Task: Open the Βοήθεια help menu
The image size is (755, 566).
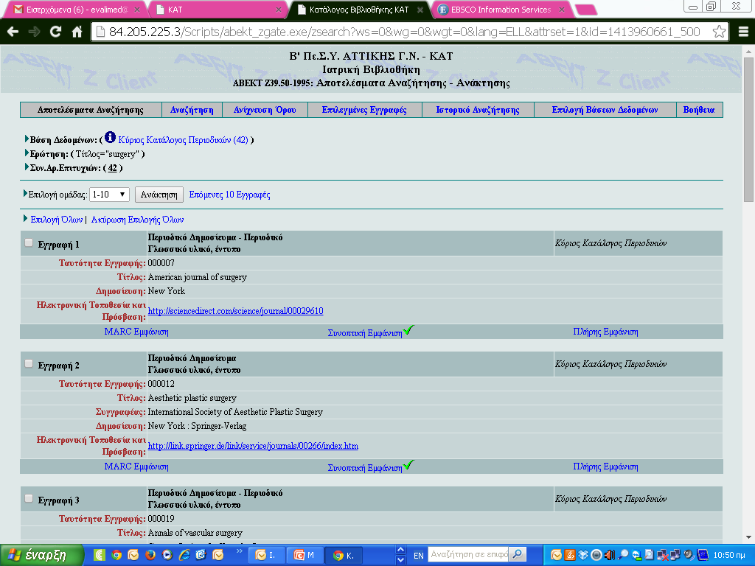Action: (699, 110)
